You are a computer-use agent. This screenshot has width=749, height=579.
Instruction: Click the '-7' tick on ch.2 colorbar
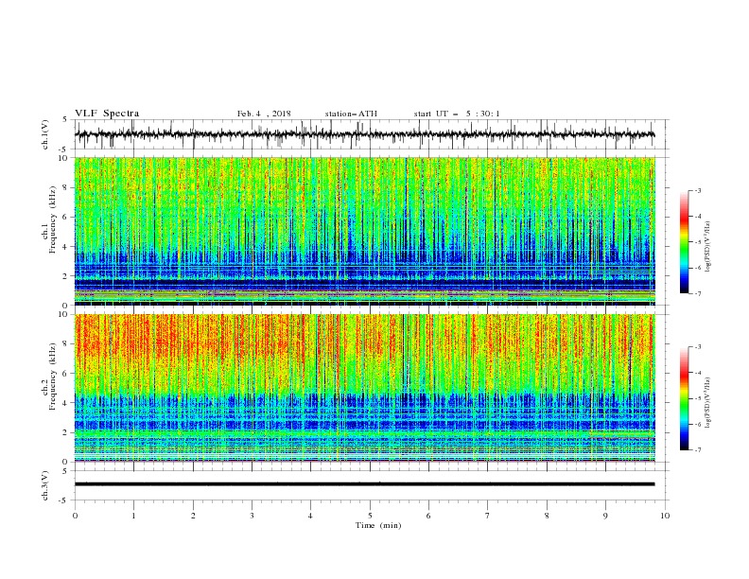point(697,450)
